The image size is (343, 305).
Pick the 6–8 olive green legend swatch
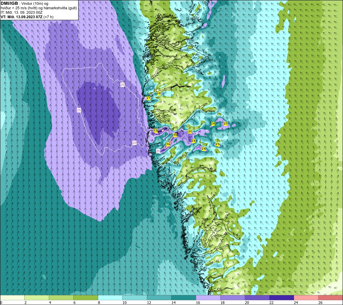86,297
